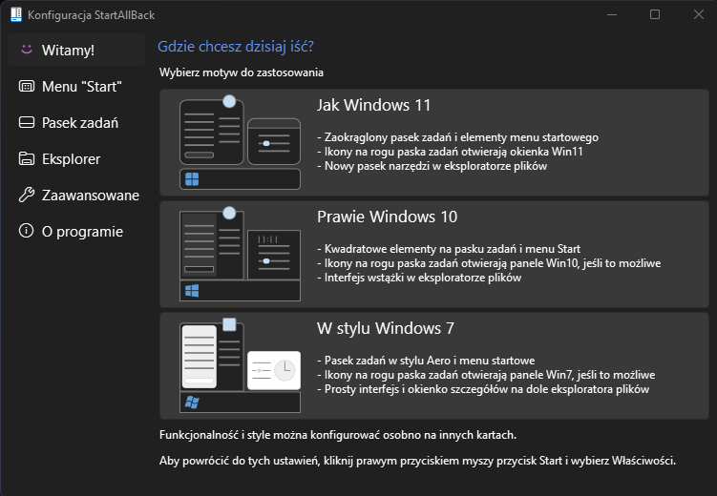Click the line Nowy pasek narzędzi w eksploratorze
The height and width of the screenshot is (496, 717).
point(432,166)
